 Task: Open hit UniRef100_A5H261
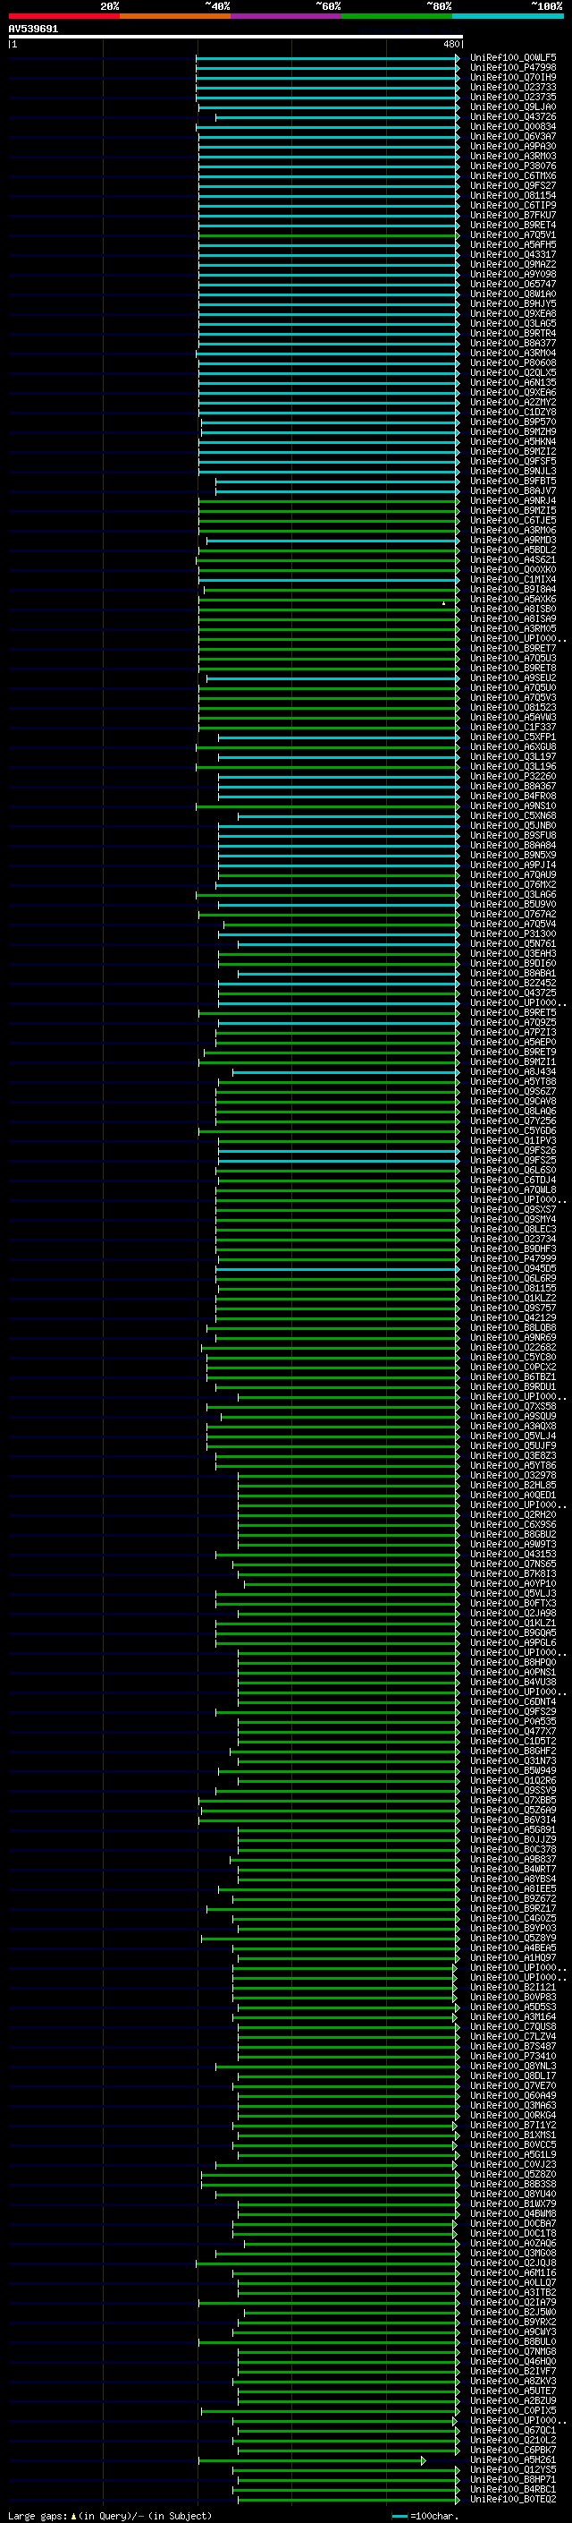point(512,2459)
